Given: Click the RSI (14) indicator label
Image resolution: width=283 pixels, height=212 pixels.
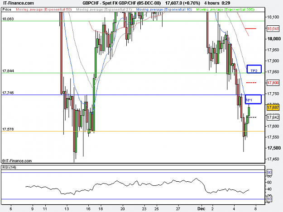Looking at the screenshot, I should [x=9, y=167].
